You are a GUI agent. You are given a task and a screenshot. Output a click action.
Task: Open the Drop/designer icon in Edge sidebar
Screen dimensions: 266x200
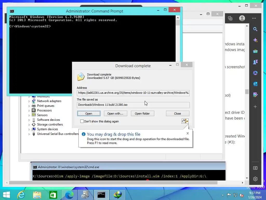pyautogui.click(x=255, y=95)
